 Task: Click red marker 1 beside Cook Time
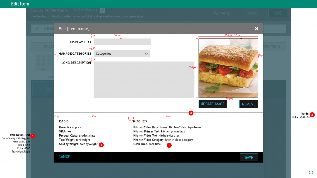(169, 145)
